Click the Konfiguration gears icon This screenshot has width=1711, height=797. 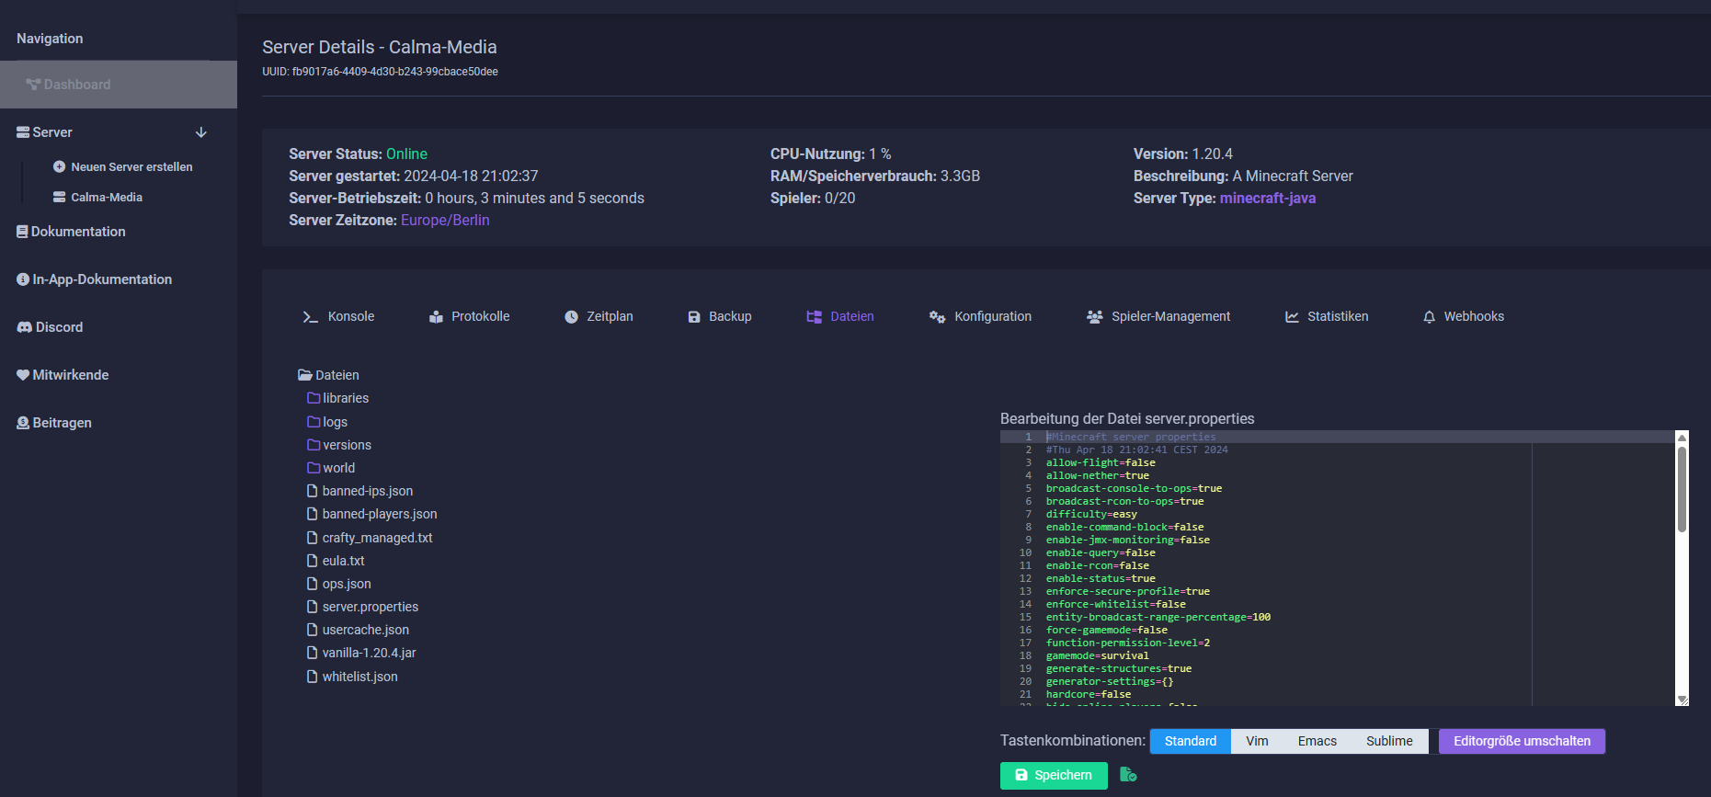coord(937,316)
